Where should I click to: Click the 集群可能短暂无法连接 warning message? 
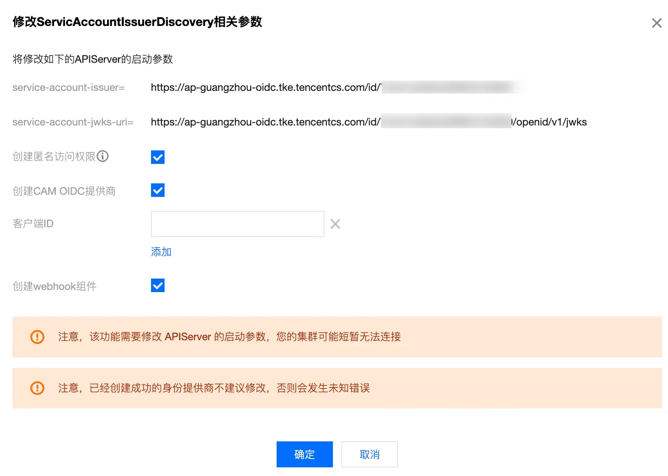click(230, 337)
